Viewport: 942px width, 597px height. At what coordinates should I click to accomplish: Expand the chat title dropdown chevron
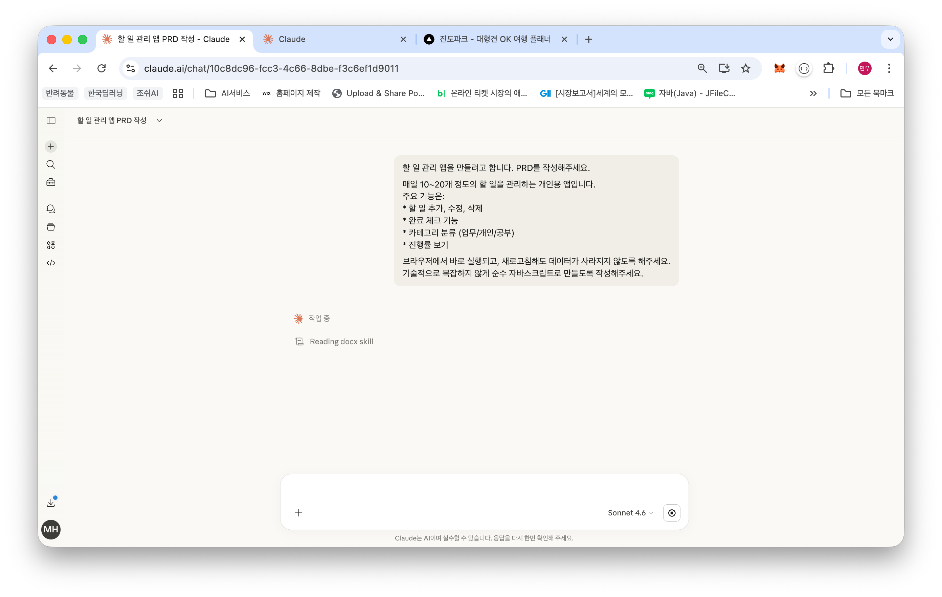click(159, 120)
